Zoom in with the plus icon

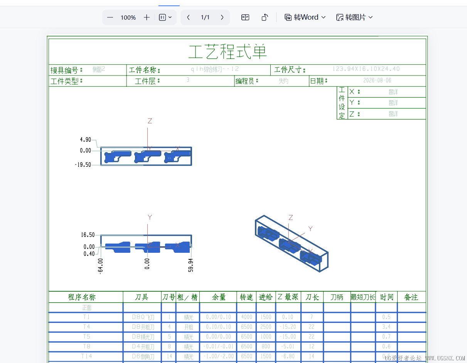pos(147,17)
